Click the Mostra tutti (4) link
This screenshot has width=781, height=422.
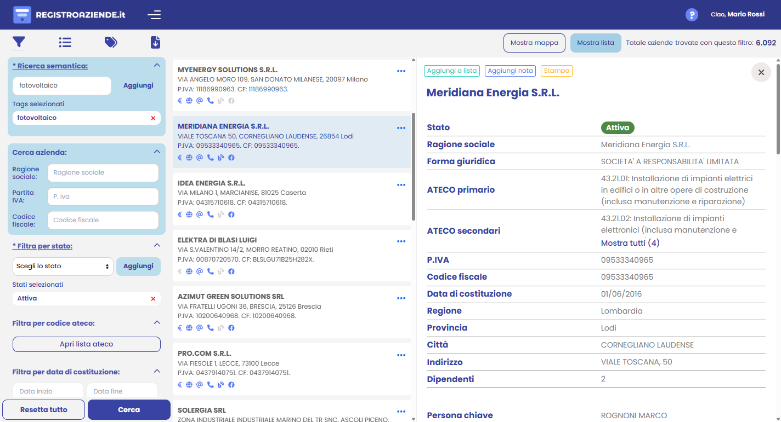(x=630, y=243)
